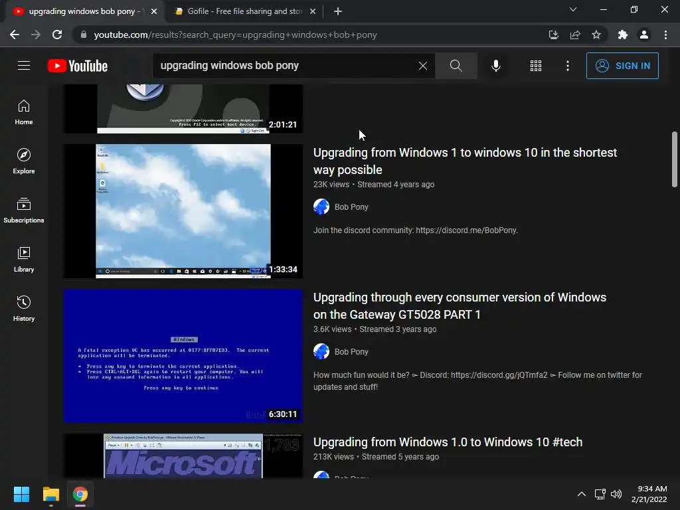Click the magnifier search button
The height and width of the screenshot is (510, 680).
point(456,66)
